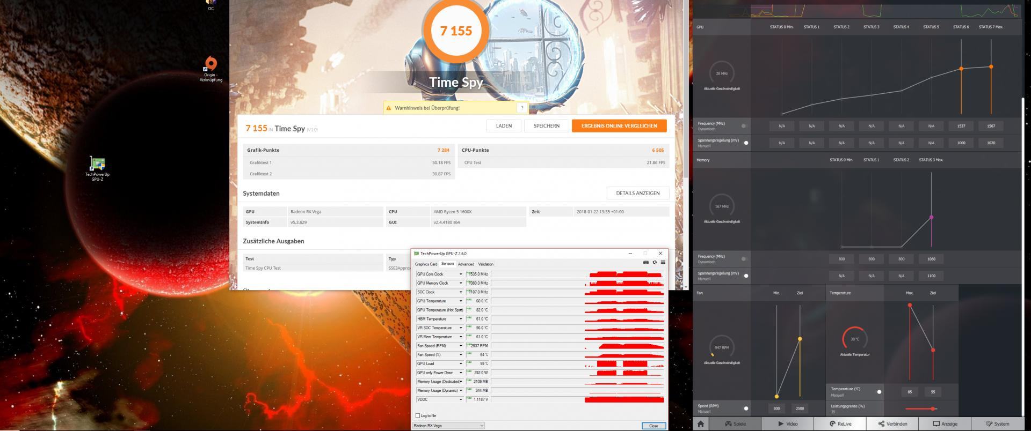Click the GPU-Z Close button
This screenshot has height=431, width=1031.
[x=654, y=426]
